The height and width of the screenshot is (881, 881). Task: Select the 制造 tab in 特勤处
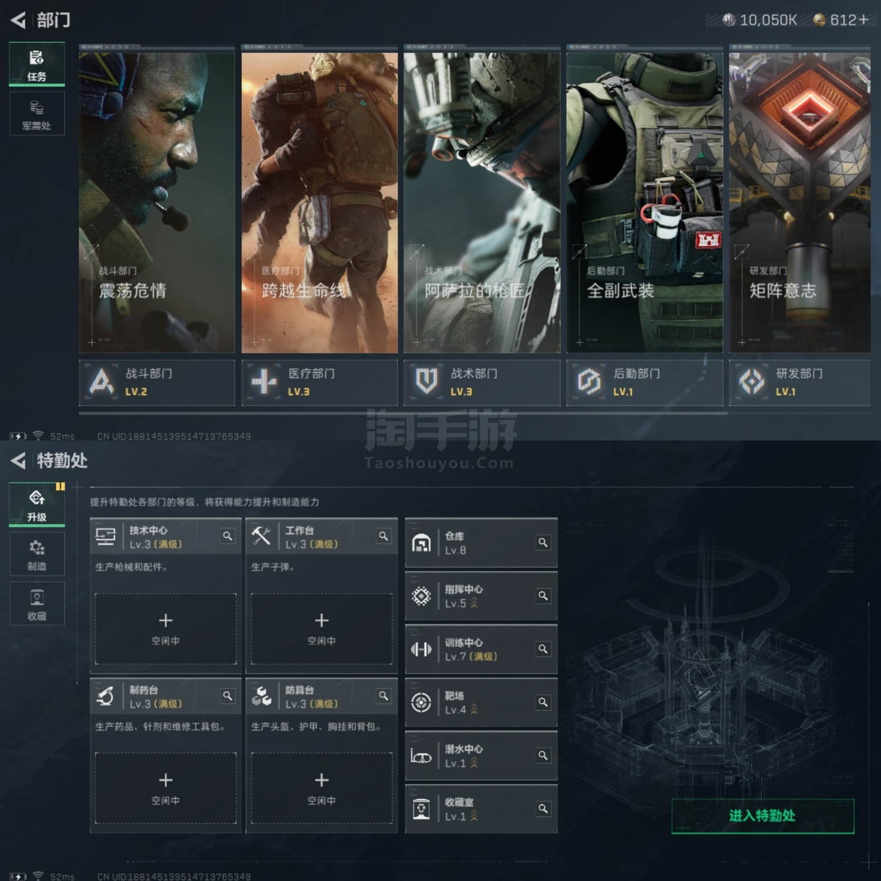[x=36, y=554]
